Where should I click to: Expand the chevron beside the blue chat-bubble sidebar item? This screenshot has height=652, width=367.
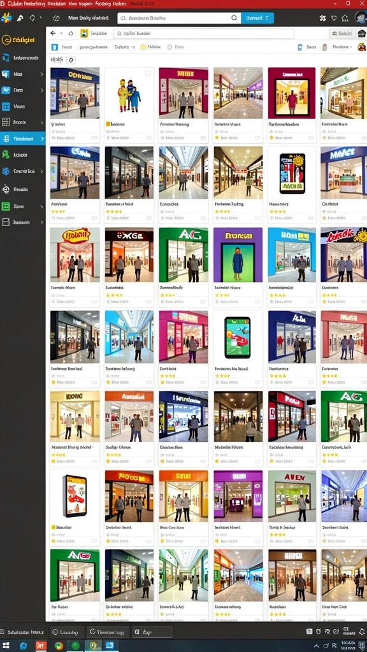[41, 74]
